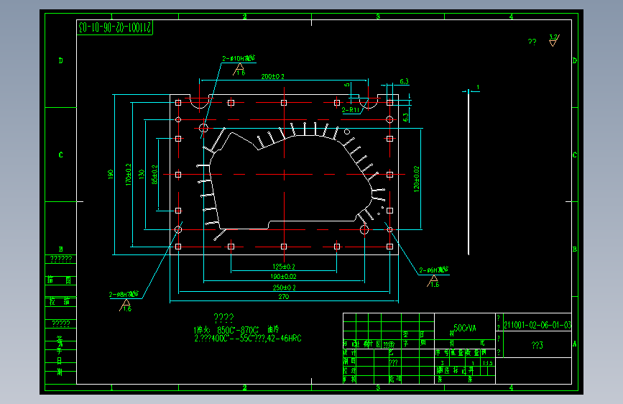623x404 pixels.
Task: Click the 250±0.2 horizontal dimension
Action: tap(284, 287)
